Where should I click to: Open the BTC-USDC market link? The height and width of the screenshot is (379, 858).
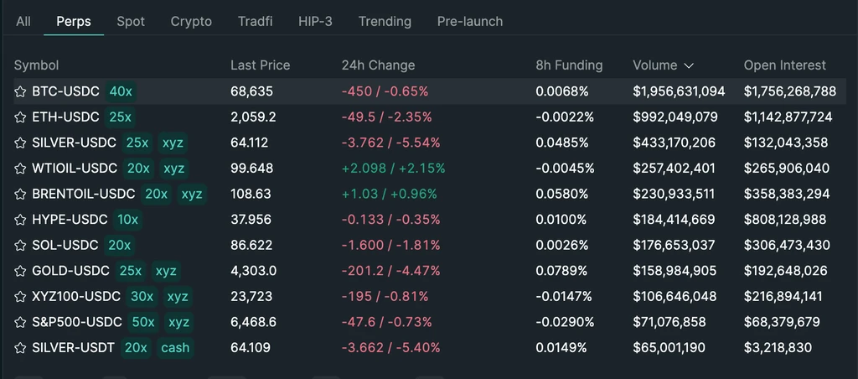pos(65,91)
